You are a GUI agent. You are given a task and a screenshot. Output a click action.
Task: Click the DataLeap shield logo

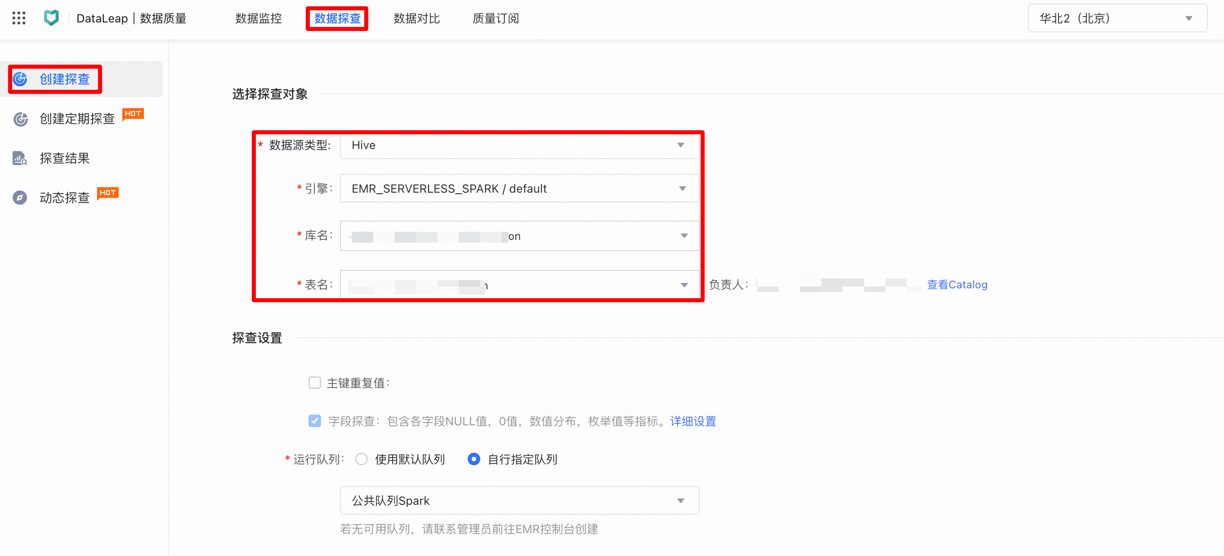[51, 18]
